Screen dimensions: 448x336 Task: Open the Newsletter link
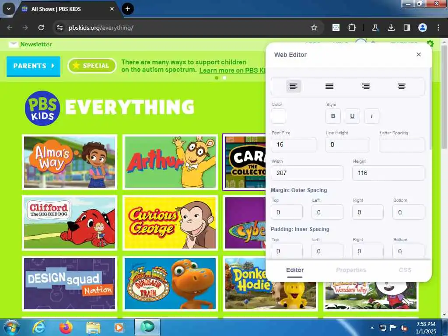coord(36,44)
